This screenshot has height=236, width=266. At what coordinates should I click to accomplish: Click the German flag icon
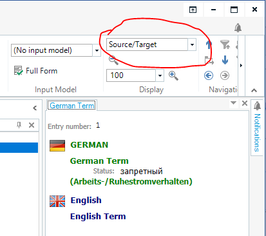[x=57, y=146]
